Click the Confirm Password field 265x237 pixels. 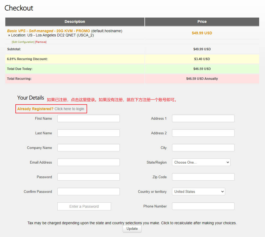(x=88, y=192)
